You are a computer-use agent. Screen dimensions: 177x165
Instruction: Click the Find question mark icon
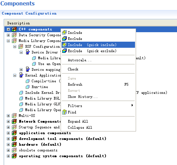click(x=64, y=112)
